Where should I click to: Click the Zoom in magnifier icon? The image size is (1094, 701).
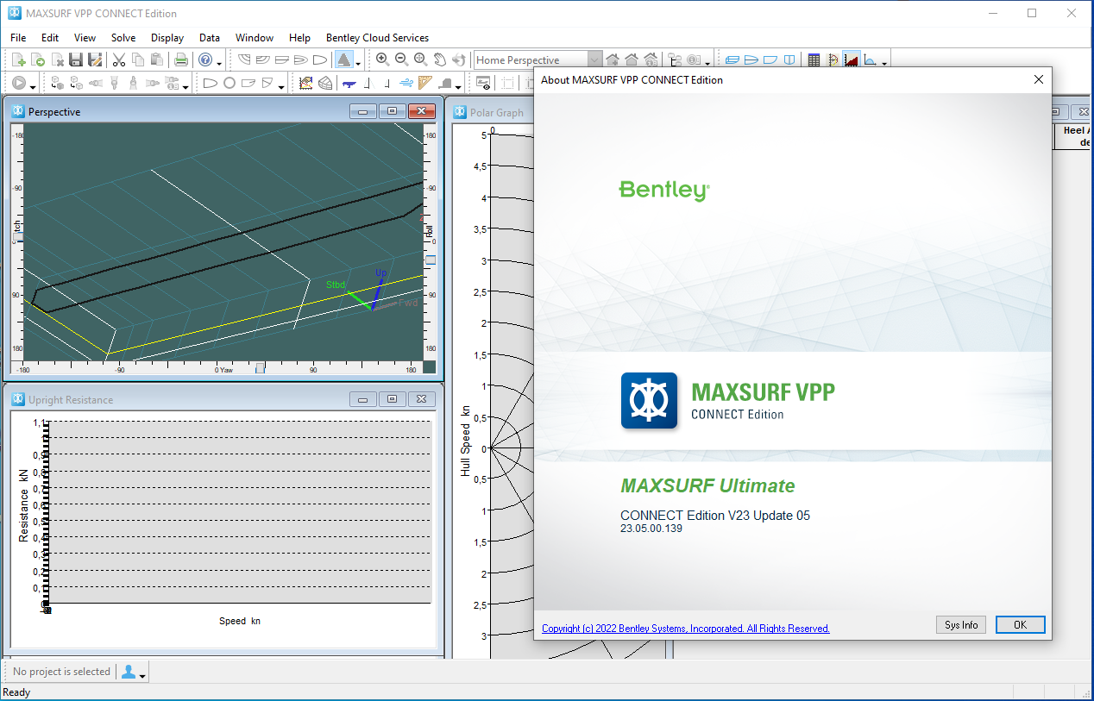382,59
